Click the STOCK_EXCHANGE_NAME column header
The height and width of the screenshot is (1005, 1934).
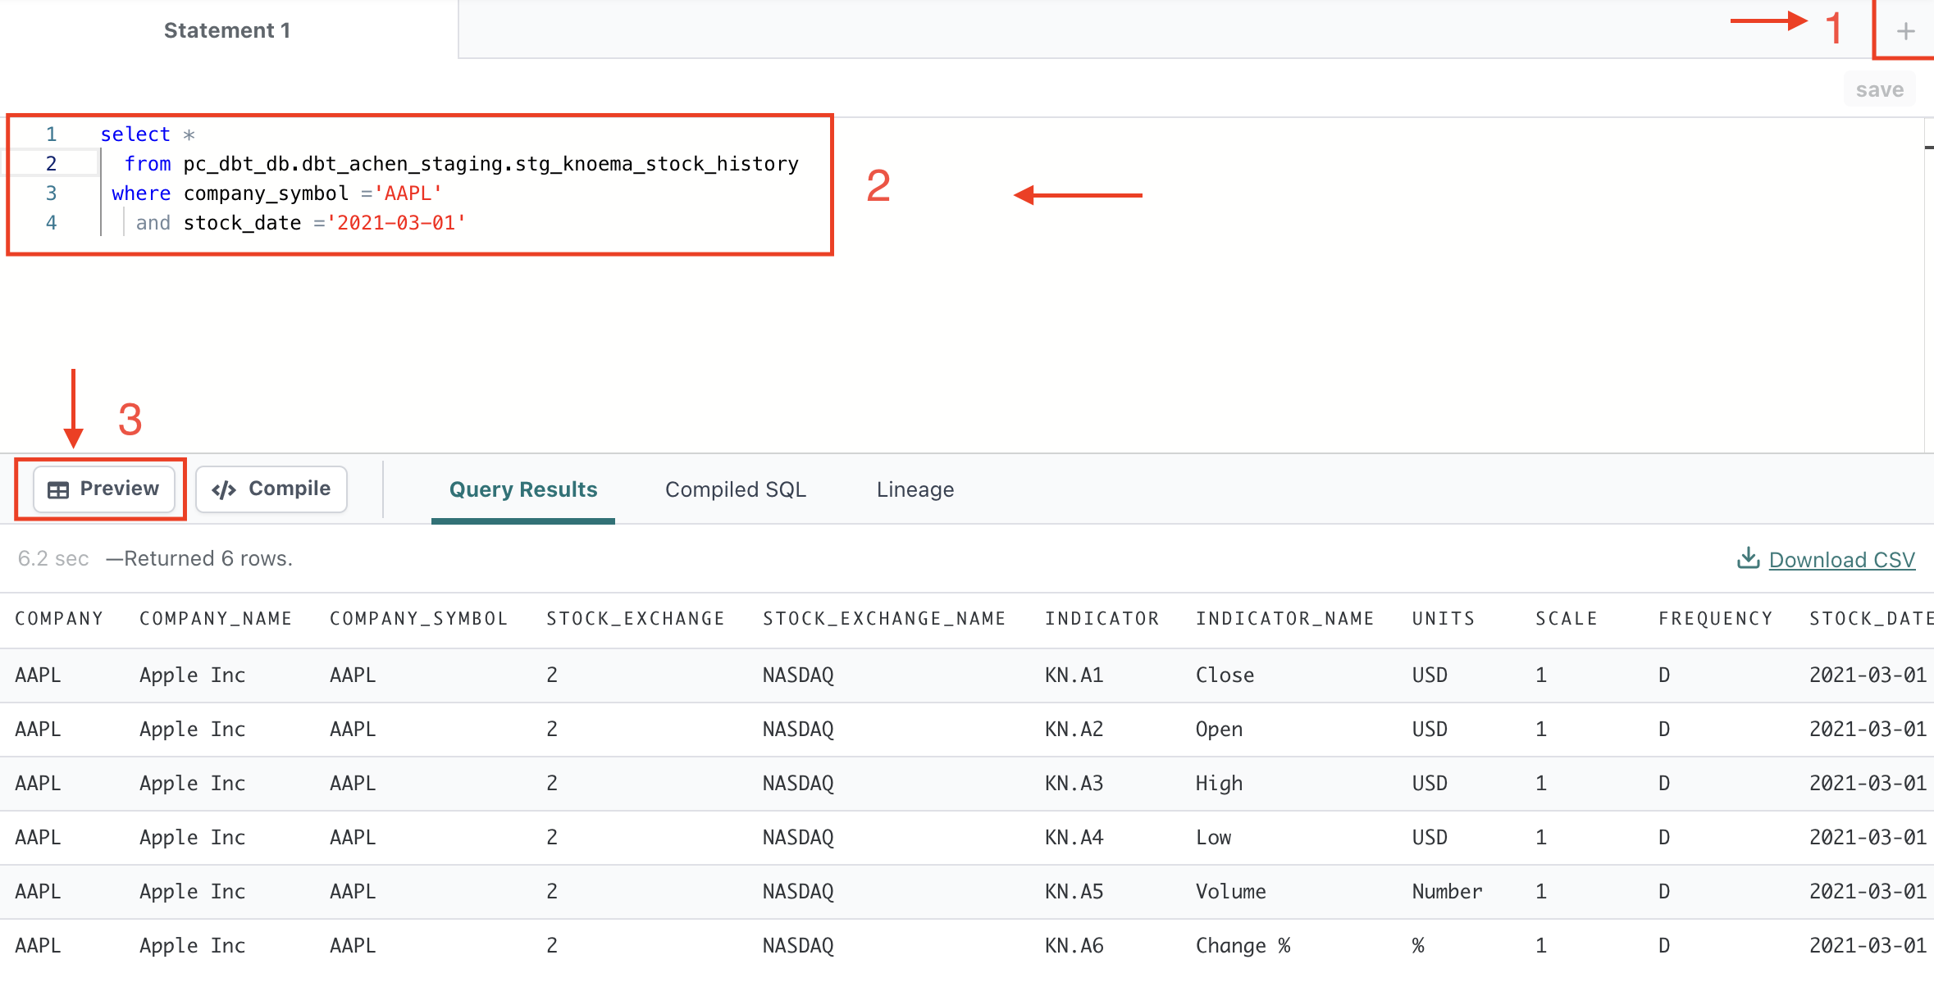(x=883, y=619)
